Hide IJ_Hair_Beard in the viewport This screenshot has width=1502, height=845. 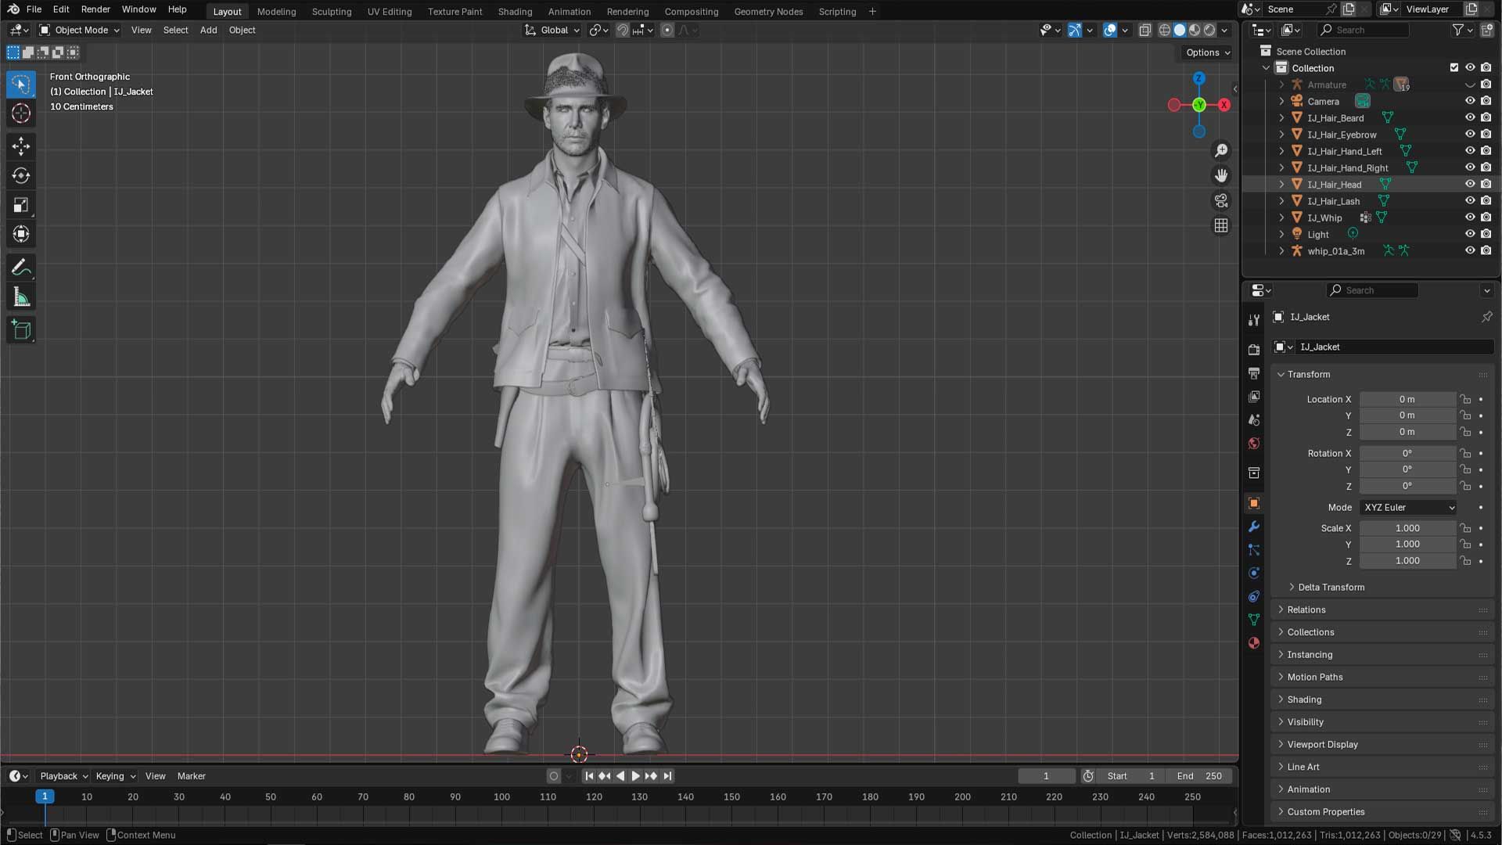(x=1470, y=117)
